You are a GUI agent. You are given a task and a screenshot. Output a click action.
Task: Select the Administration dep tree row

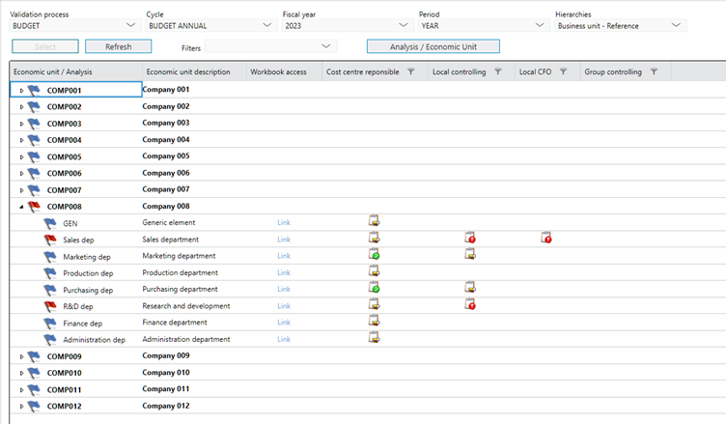point(94,339)
